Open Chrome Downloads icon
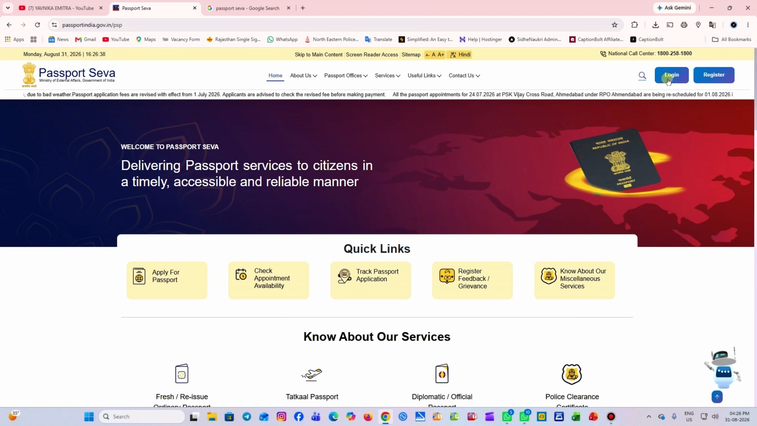This screenshot has width=757, height=426. (656, 25)
